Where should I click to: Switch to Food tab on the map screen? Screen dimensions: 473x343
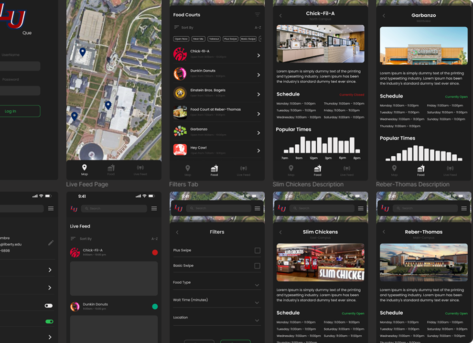(x=111, y=170)
